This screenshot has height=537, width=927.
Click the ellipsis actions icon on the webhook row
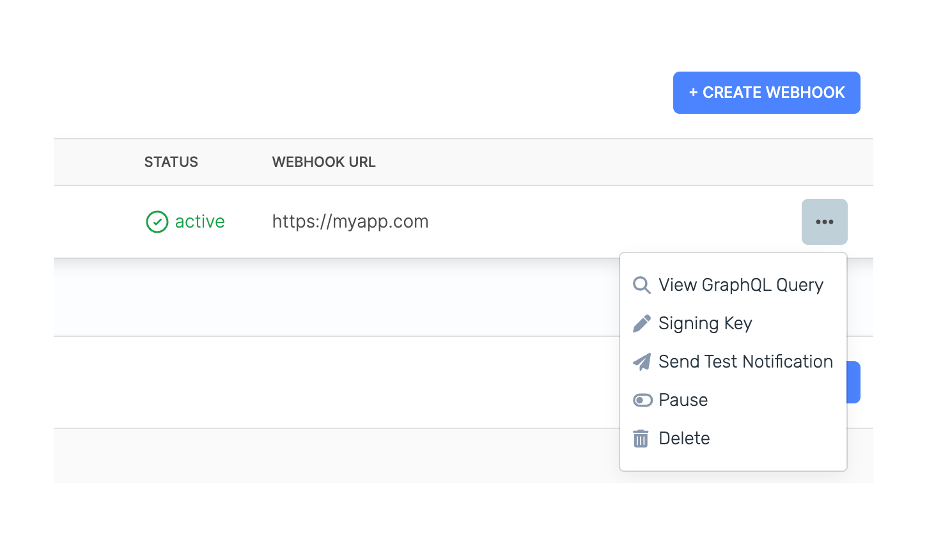[x=824, y=222]
